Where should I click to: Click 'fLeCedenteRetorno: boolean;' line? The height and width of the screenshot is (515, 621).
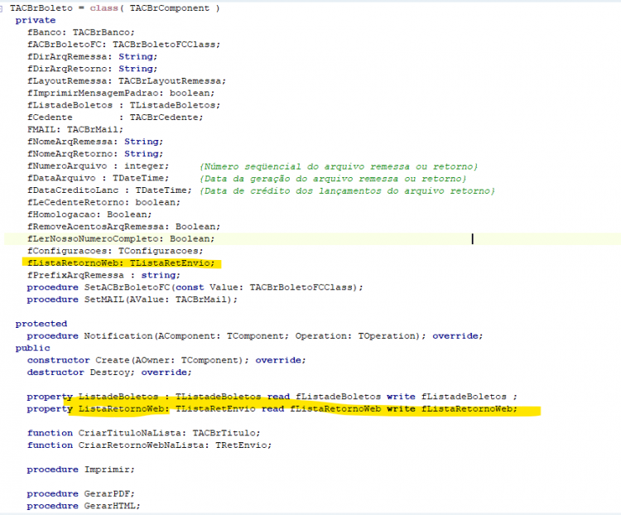(x=103, y=202)
